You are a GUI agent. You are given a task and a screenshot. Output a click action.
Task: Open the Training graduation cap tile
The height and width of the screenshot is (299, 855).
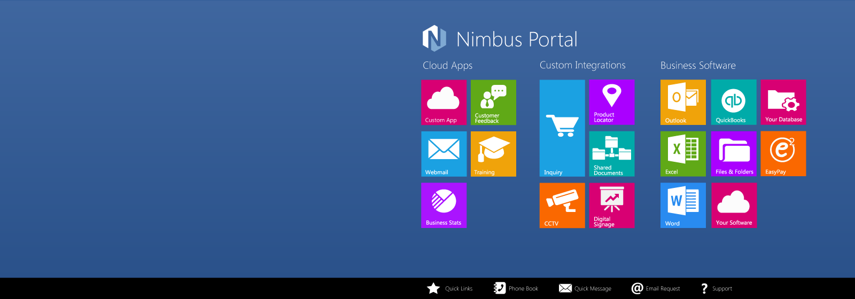pos(493,154)
